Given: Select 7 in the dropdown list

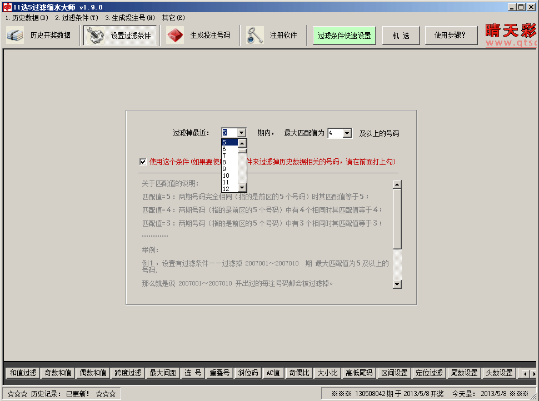Looking at the screenshot, I should point(229,156).
